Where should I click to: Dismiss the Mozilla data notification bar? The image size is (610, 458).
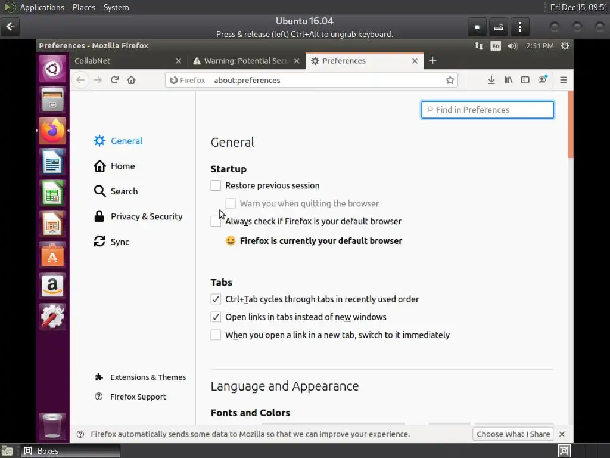coord(562,434)
